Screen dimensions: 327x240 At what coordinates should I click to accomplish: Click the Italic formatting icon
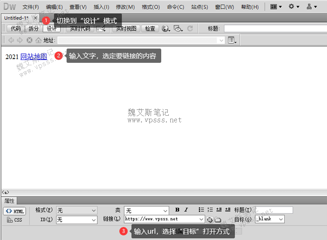coord(186,210)
